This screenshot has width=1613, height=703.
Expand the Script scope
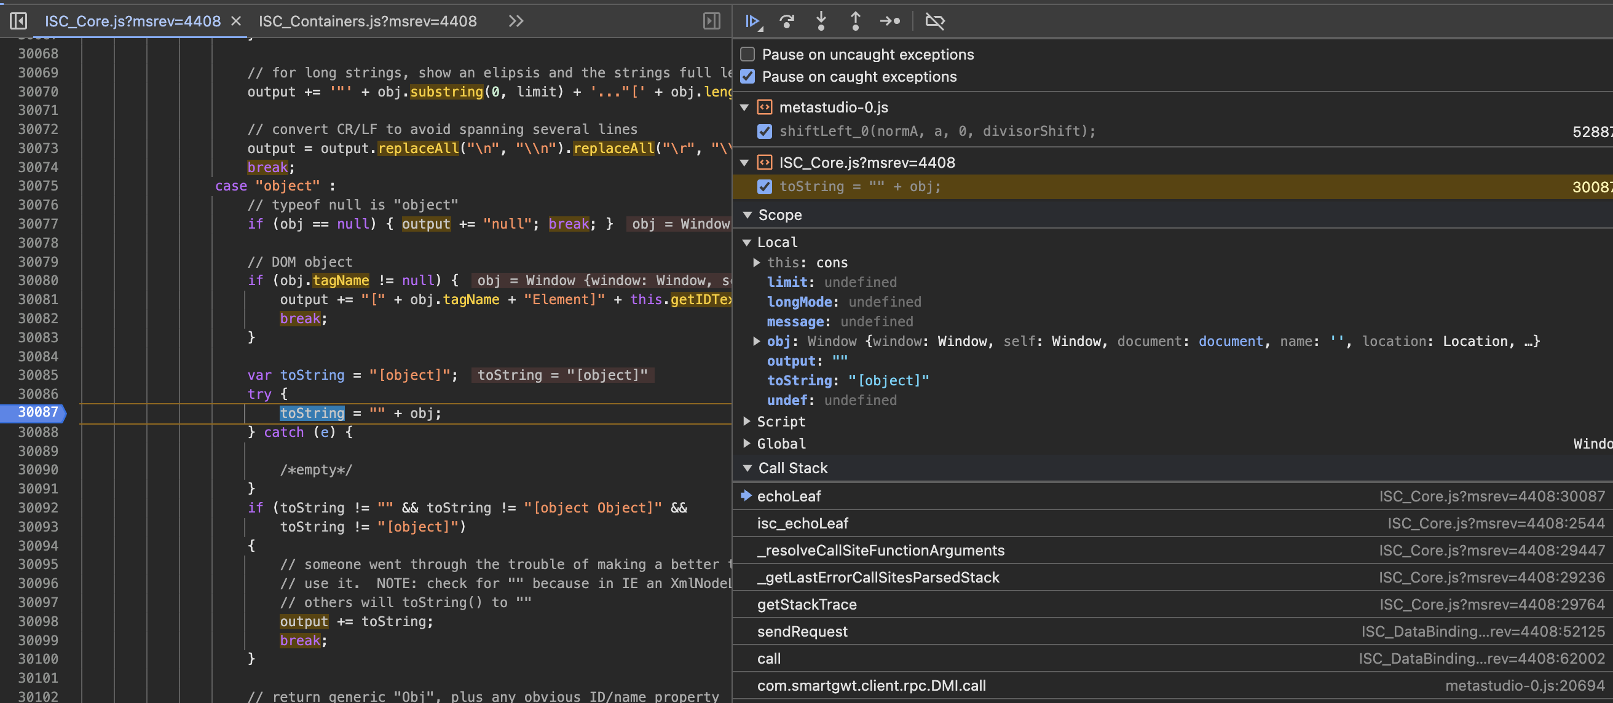click(746, 422)
